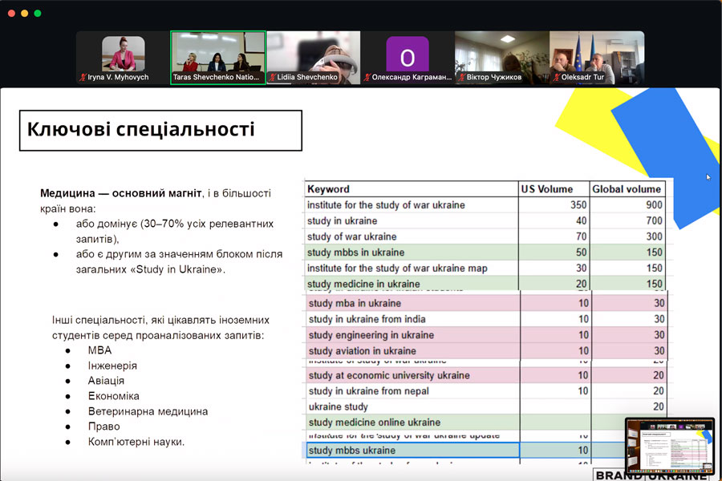The width and height of the screenshot is (722, 481).
Task: Select the 'study mba in ukraine' cell
Action: click(413, 303)
